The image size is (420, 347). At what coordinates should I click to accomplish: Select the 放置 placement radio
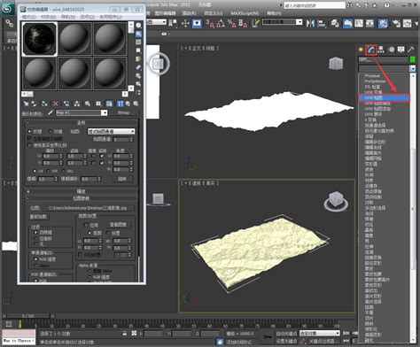click(x=108, y=233)
